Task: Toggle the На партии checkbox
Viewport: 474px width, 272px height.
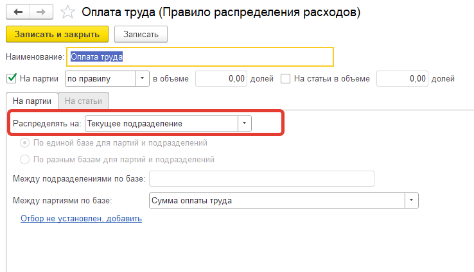Action: 11,78
